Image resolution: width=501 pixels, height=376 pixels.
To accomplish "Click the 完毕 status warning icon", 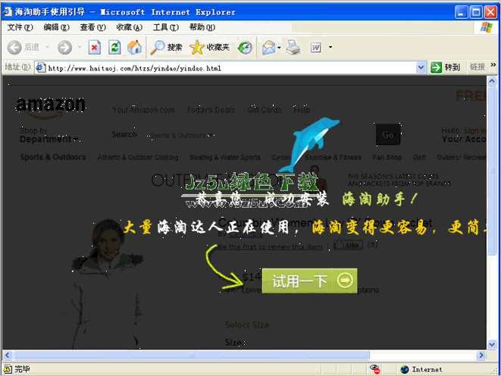I will pos(8,369).
